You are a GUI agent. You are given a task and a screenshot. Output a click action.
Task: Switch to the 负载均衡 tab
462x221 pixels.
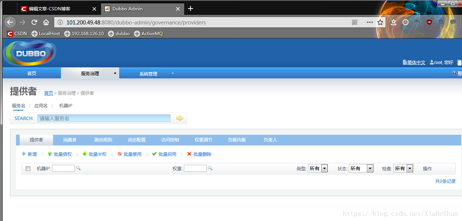(x=237, y=140)
